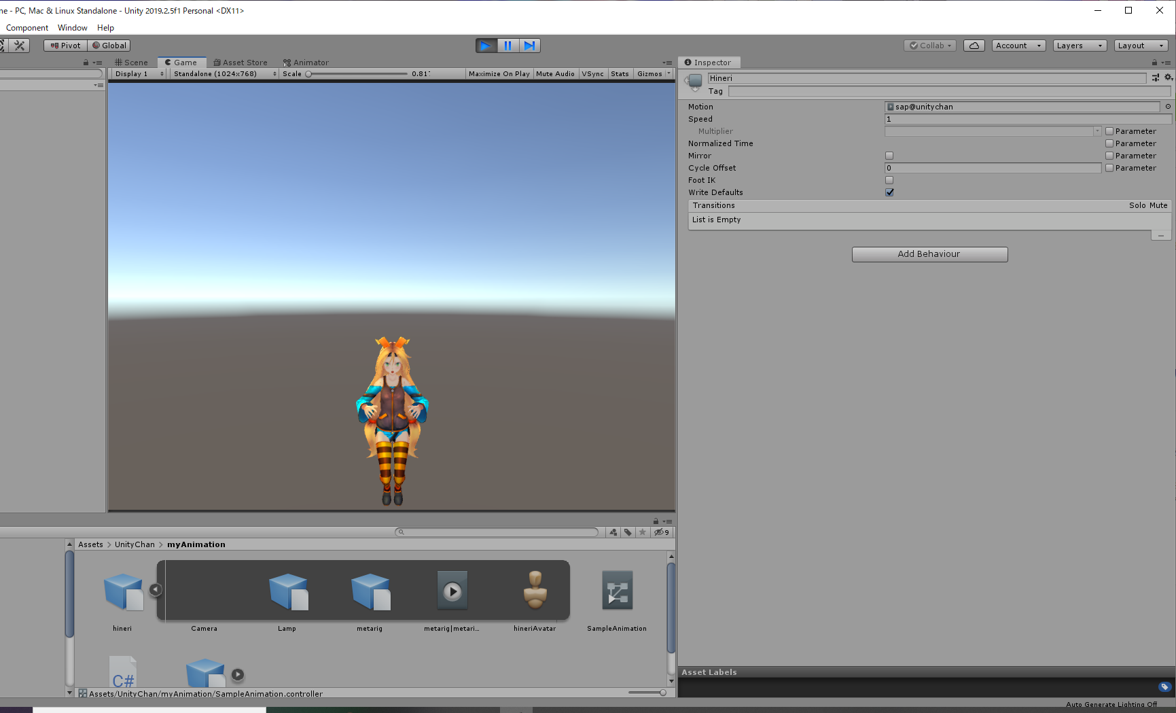This screenshot has height=713, width=1176.
Task: Toggle Mute Audio in Game view
Action: pyautogui.click(x=555, y=74)
